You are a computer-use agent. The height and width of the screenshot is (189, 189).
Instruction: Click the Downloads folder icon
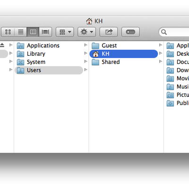(x=170, y=70)
